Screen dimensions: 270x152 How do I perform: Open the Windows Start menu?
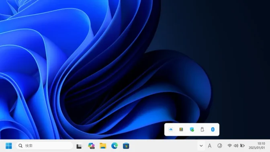click(8, 146)
